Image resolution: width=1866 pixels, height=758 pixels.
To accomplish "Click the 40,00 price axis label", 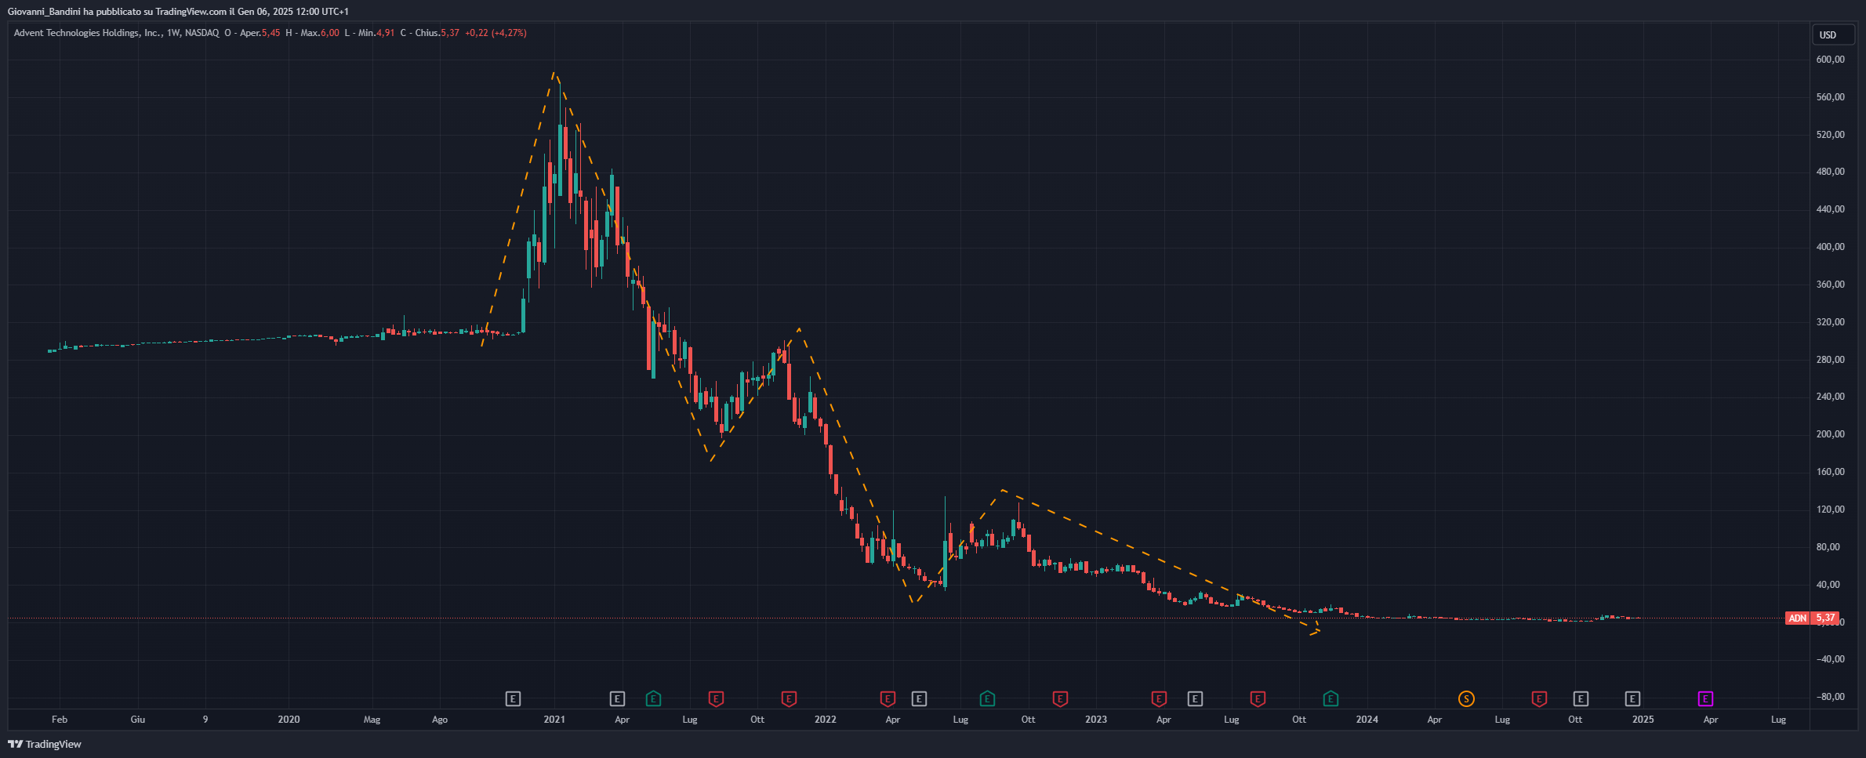I will 1830,585.
